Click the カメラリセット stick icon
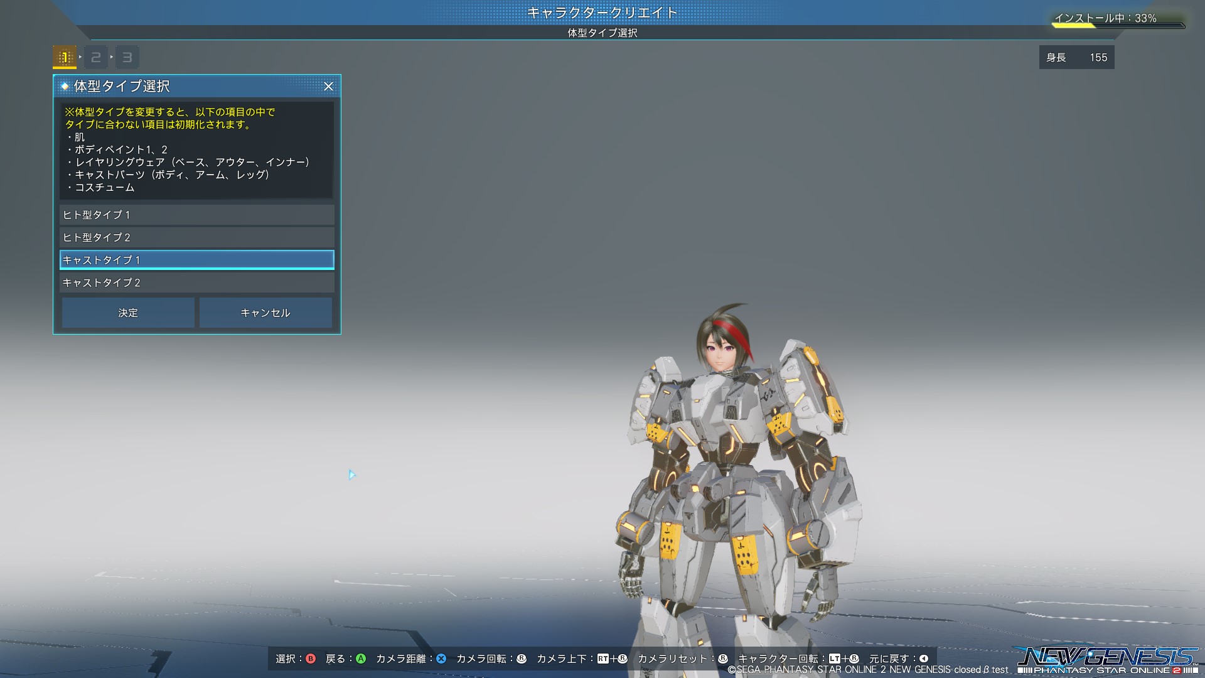Screen dimensions: 1205x678 click(x=723, y=659)
